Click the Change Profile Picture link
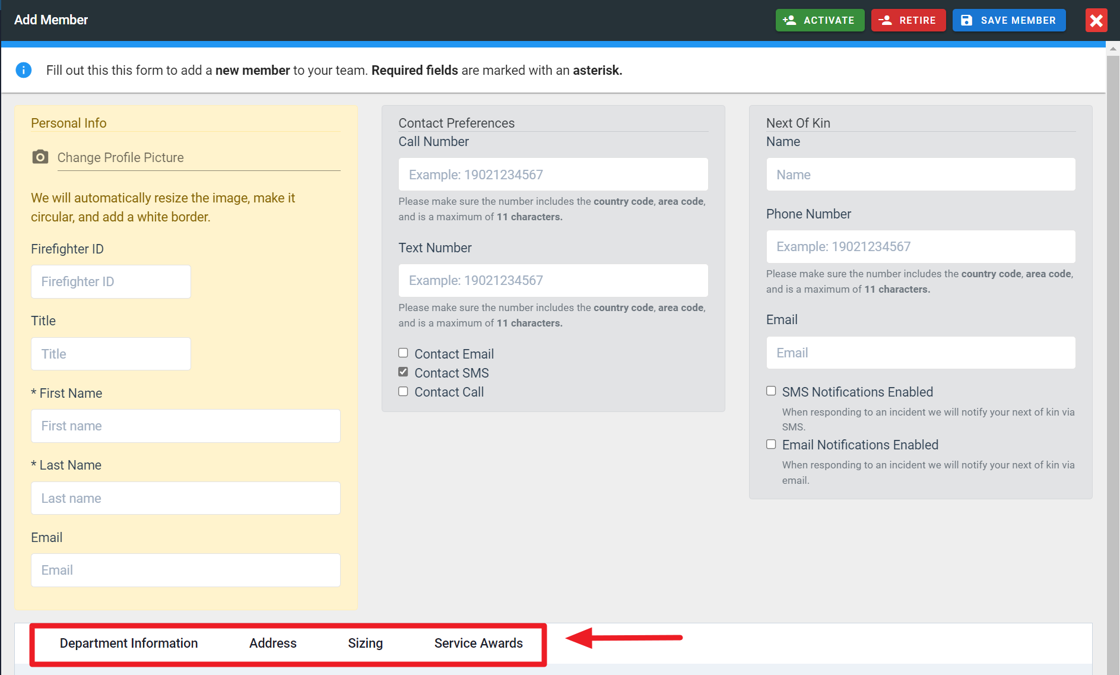1120x675 pixels. pos(120,158)
